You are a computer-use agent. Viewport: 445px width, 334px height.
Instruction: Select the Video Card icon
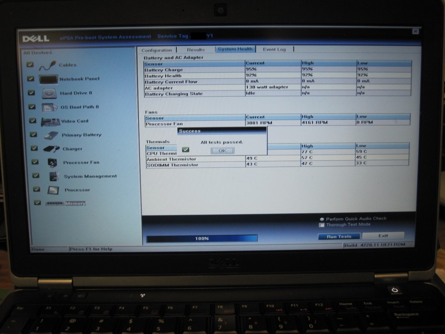50,122
